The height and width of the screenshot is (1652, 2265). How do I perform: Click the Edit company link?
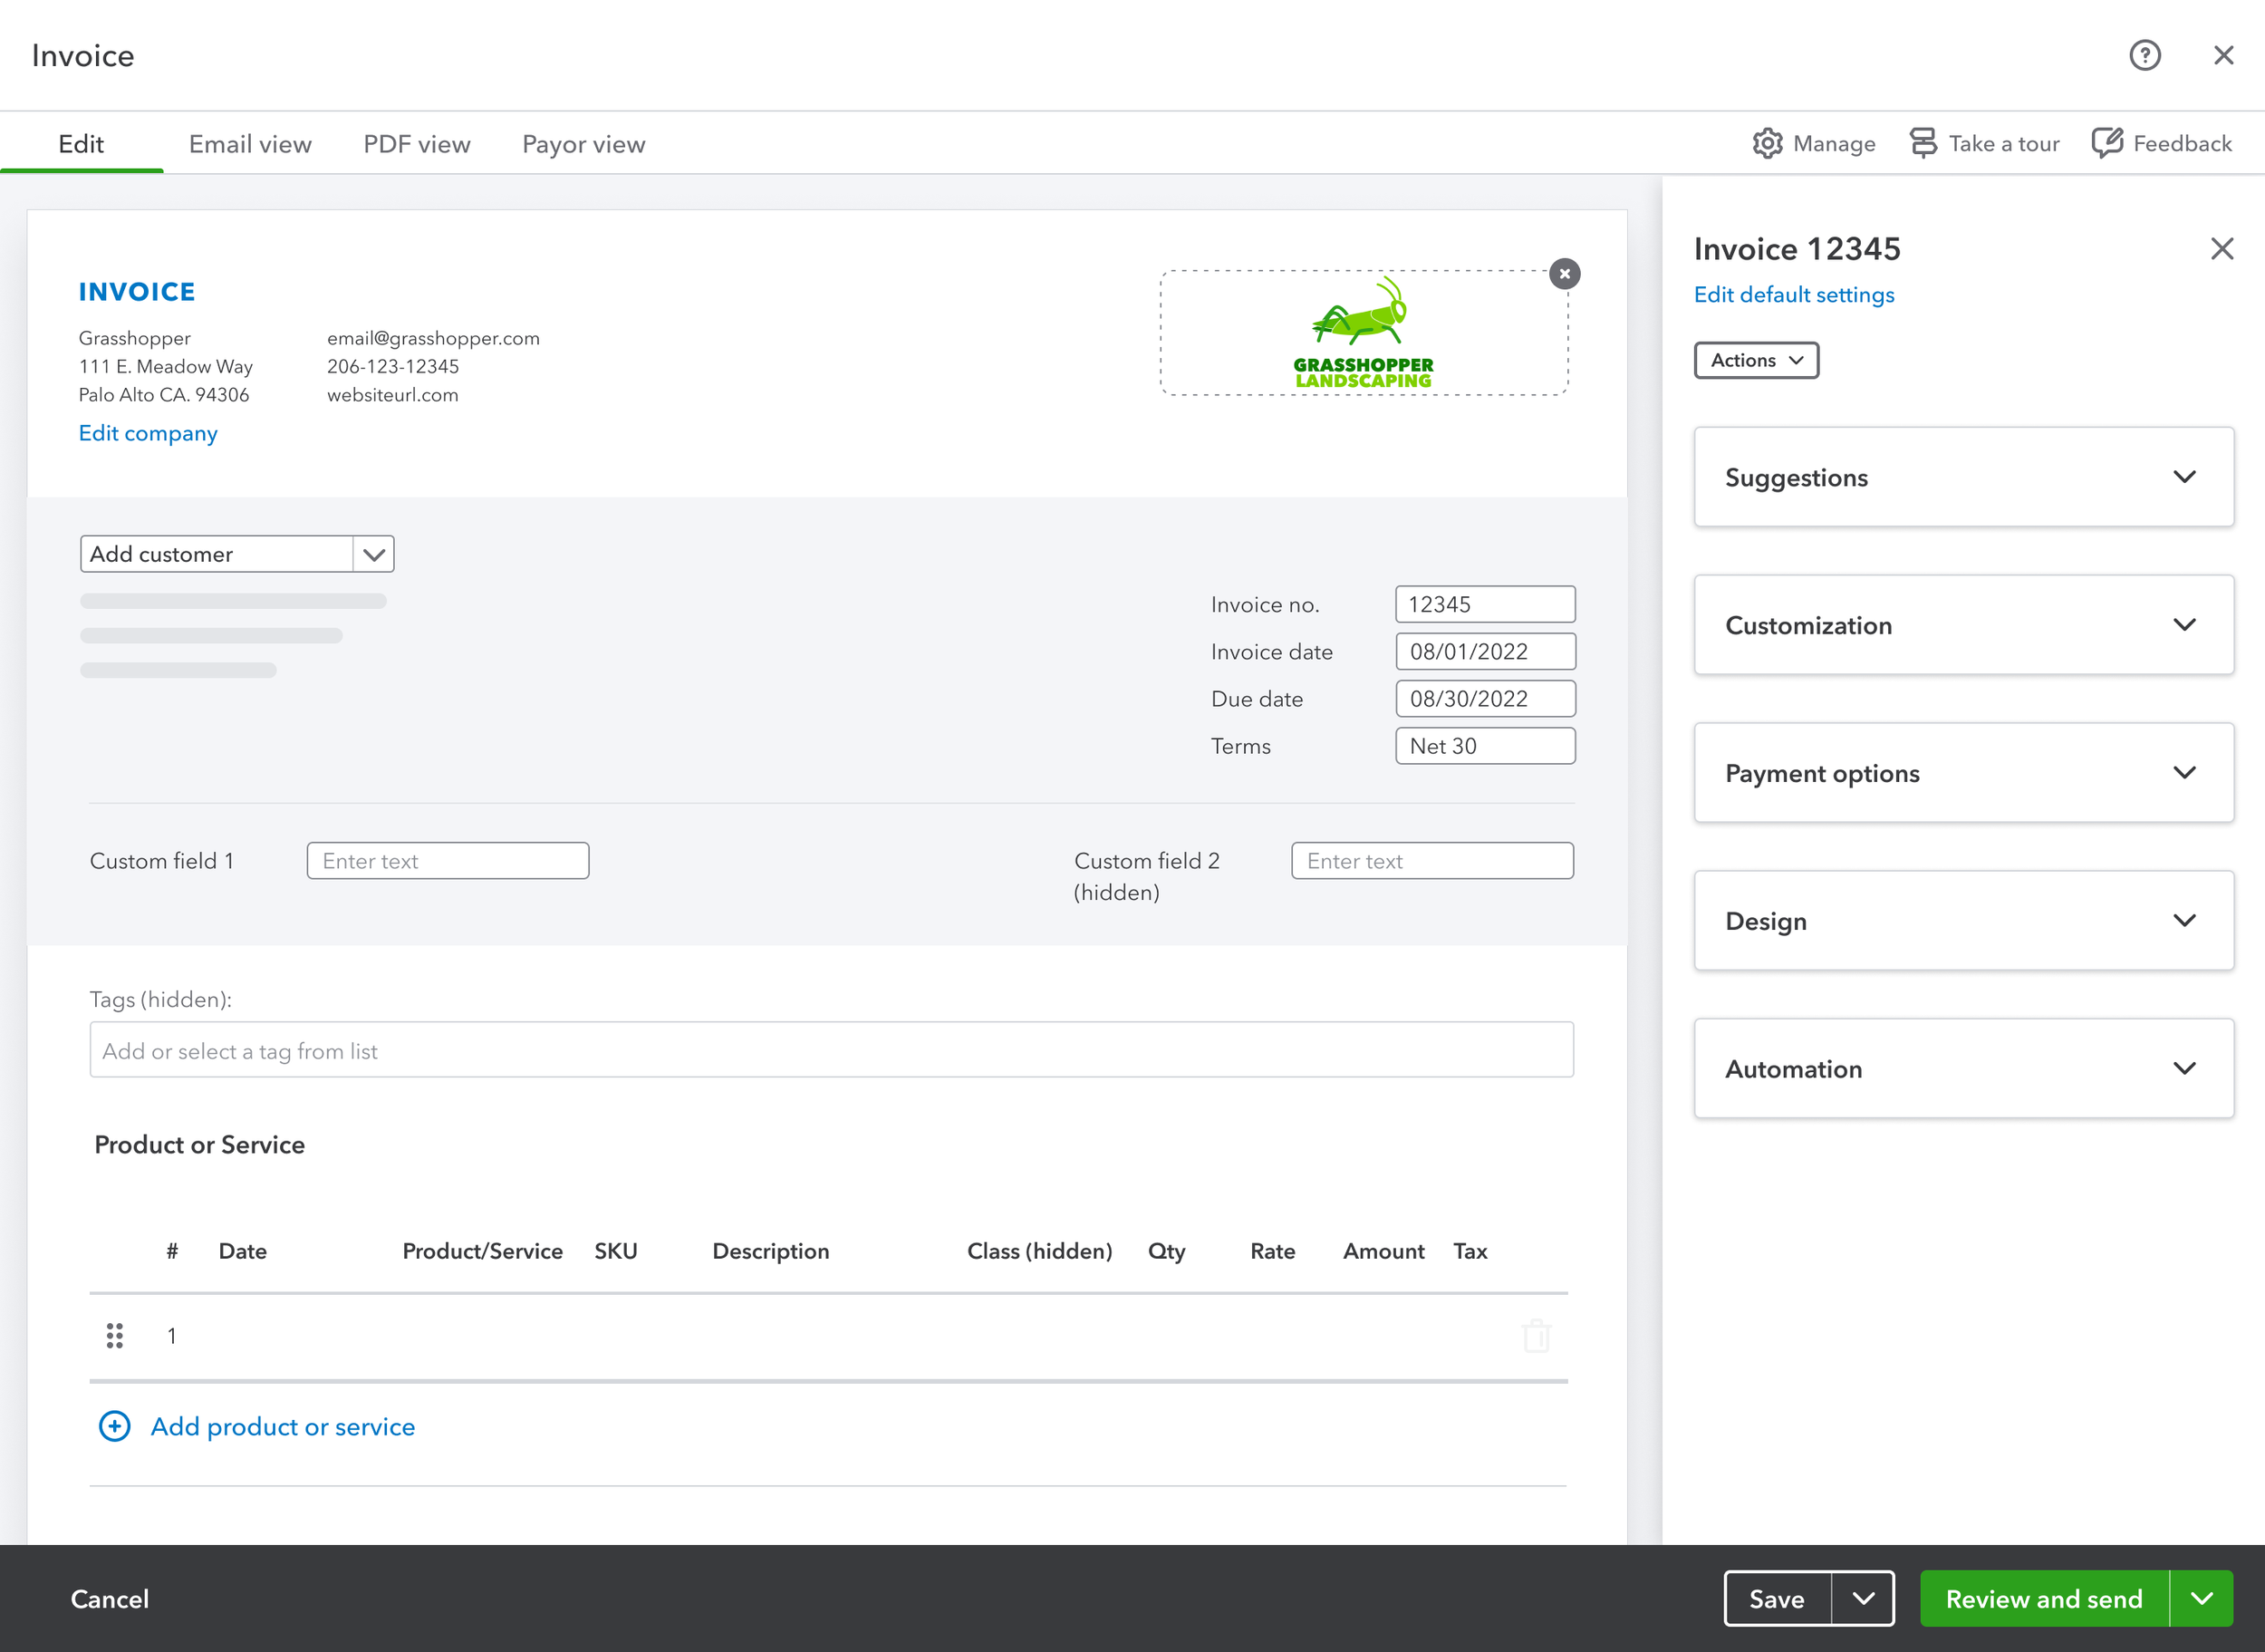tap(148, 434)
